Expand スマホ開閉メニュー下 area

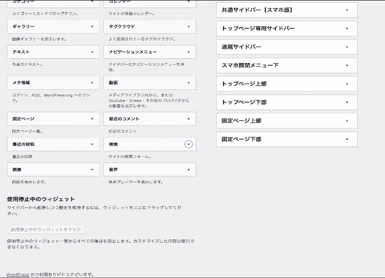287,65
